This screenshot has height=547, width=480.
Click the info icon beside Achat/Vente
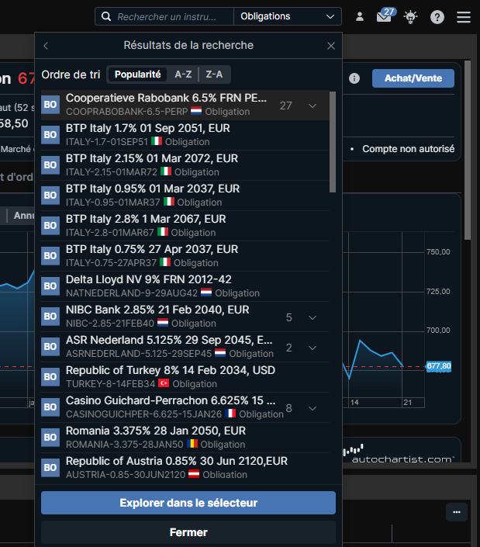coord(354,78)
